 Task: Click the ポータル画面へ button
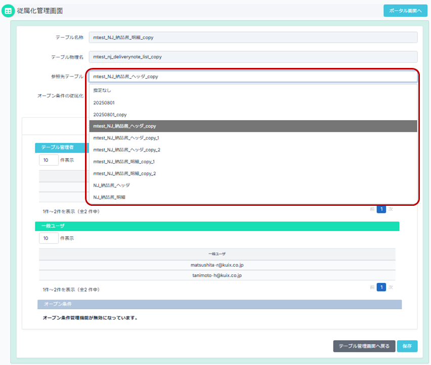click(405, 11)
